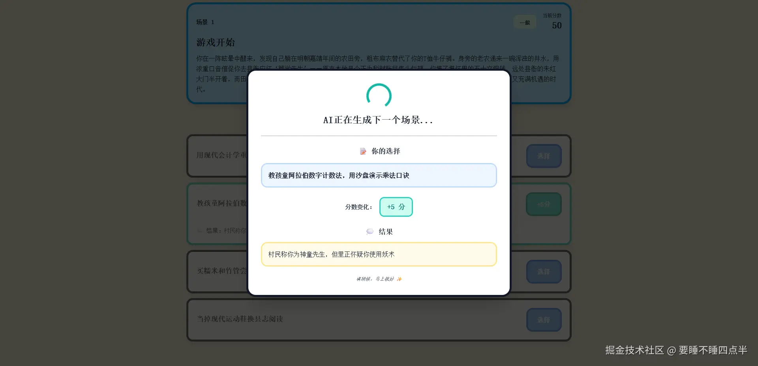Click the option text starting 教孩童阿拉伯数
The width and height of the screenshot is (758, 366).
click(222, 203)
